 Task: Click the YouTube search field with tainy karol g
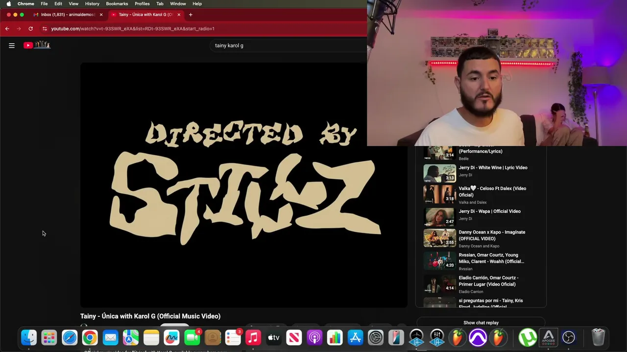[289, 45]
